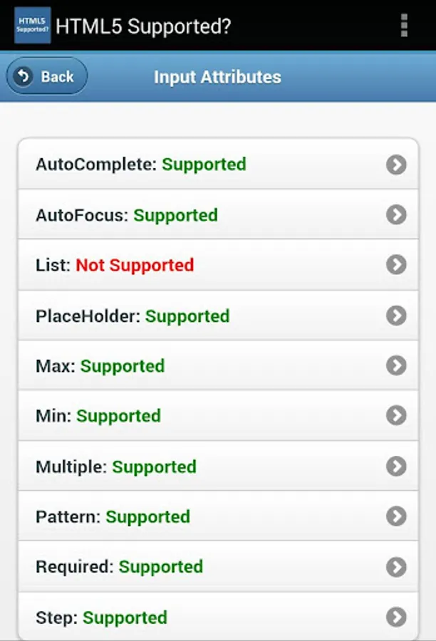Open the three-dot overflow menu
The image size is (436, 641).
[404, 26]
